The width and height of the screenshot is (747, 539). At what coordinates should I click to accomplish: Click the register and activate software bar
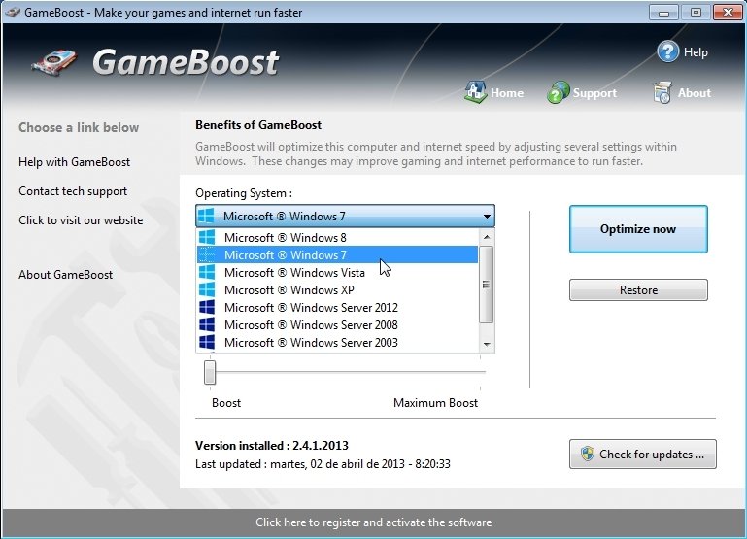point(373,522)
